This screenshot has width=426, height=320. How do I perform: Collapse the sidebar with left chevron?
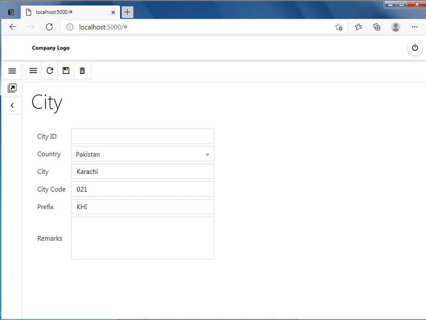[12, 105]
